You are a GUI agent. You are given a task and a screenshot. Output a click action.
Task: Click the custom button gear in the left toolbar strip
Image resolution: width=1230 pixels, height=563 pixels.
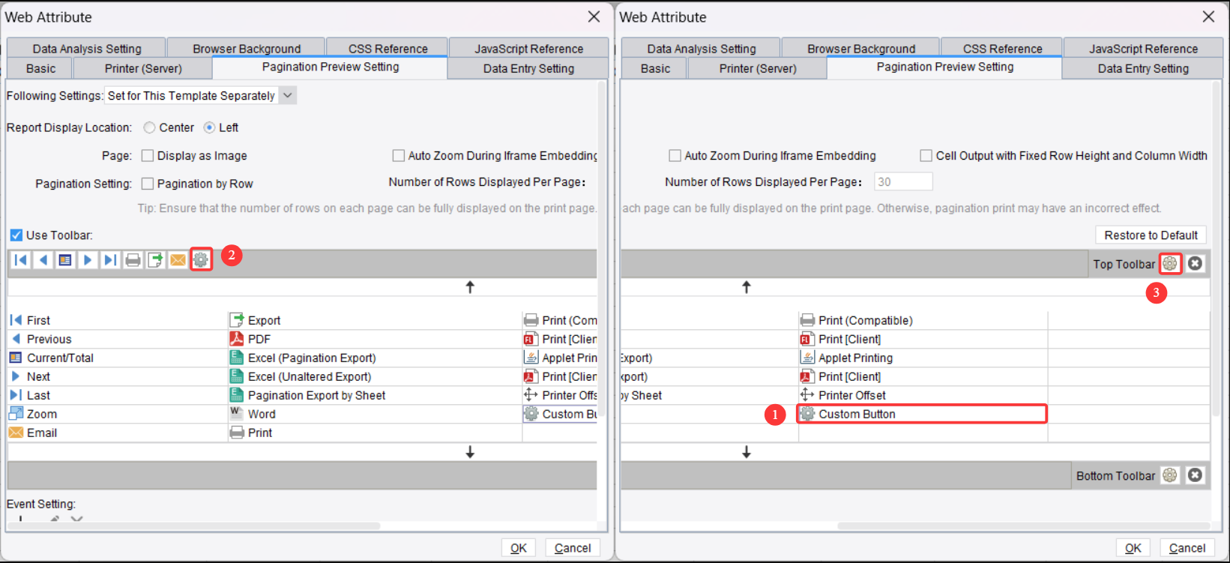[201, 260]
